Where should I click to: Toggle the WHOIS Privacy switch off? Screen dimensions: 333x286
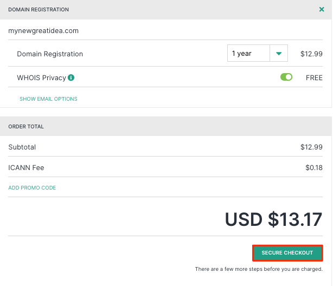click(x=286, y=77)
